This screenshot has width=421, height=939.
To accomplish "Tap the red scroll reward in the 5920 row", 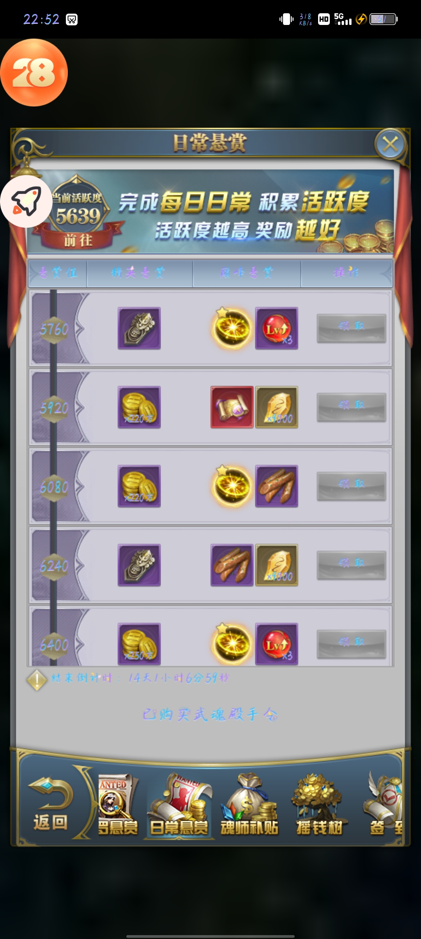I will point(232,407).
